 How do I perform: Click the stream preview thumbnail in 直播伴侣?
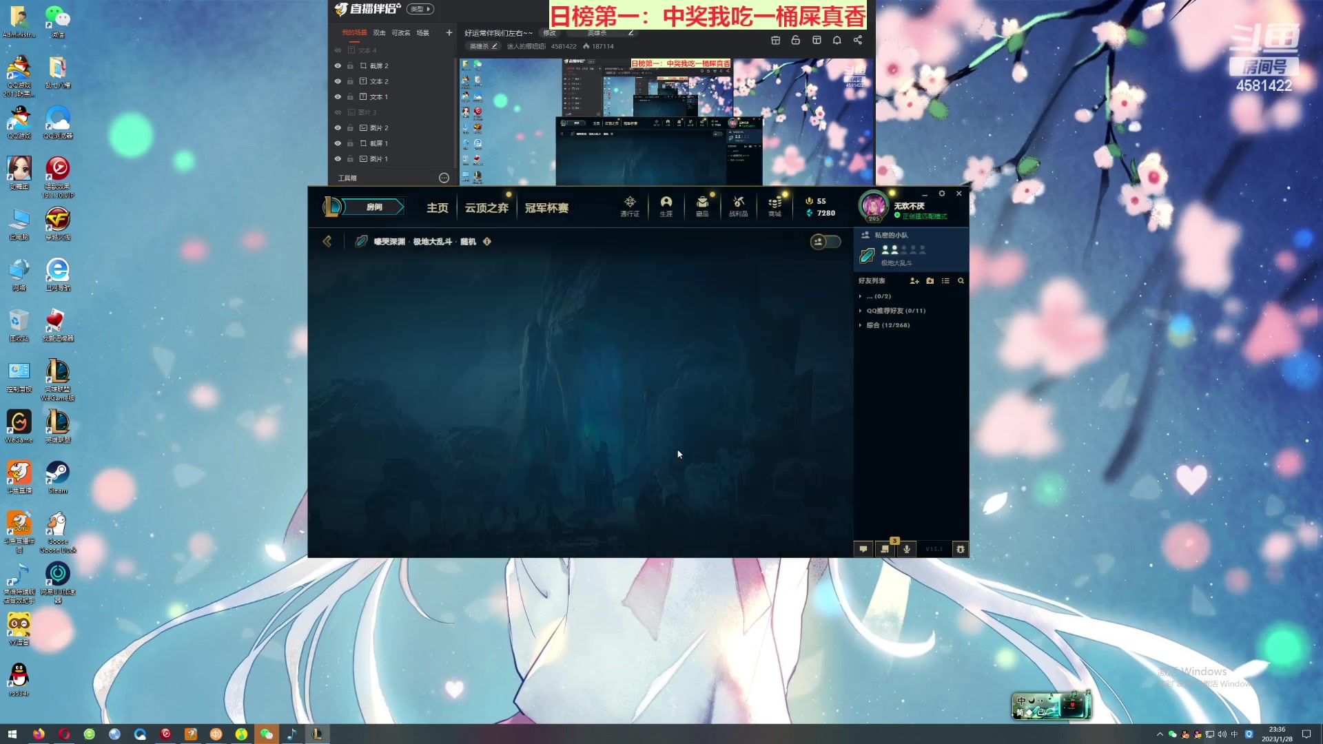click(667, 122)
